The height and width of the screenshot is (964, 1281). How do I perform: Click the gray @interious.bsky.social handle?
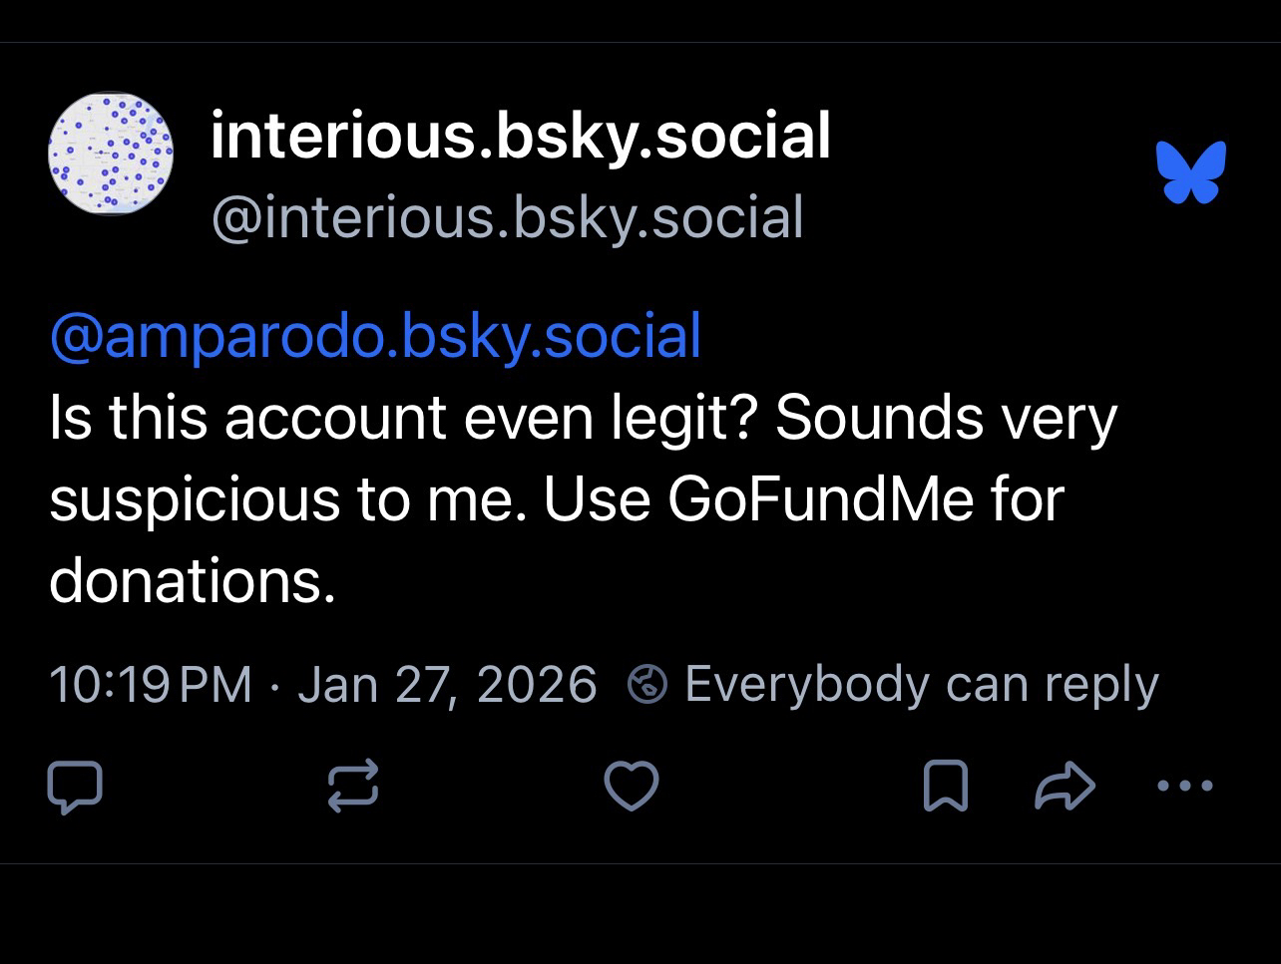pos(507,217)
